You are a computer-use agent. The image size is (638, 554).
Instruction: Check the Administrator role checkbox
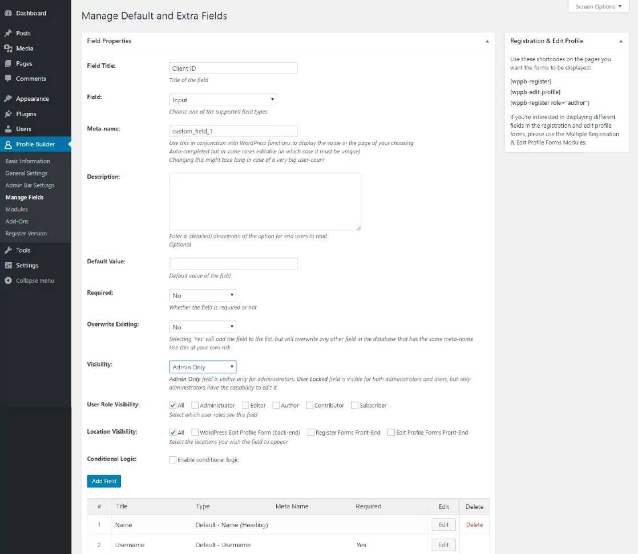click(x=195, y=405)
